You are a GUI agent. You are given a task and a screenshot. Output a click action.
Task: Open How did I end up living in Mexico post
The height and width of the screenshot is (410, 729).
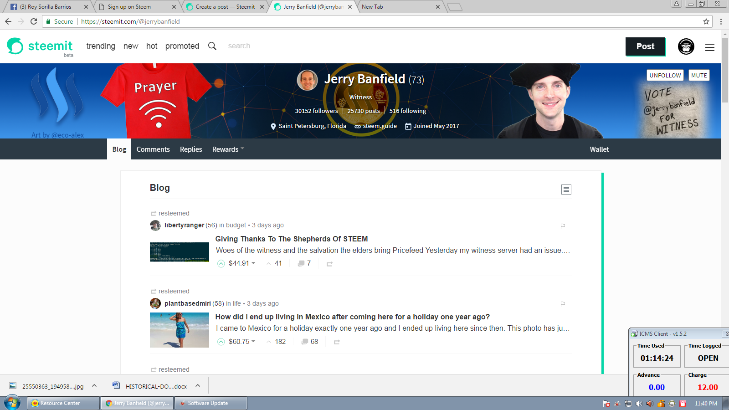coord(353,317)
